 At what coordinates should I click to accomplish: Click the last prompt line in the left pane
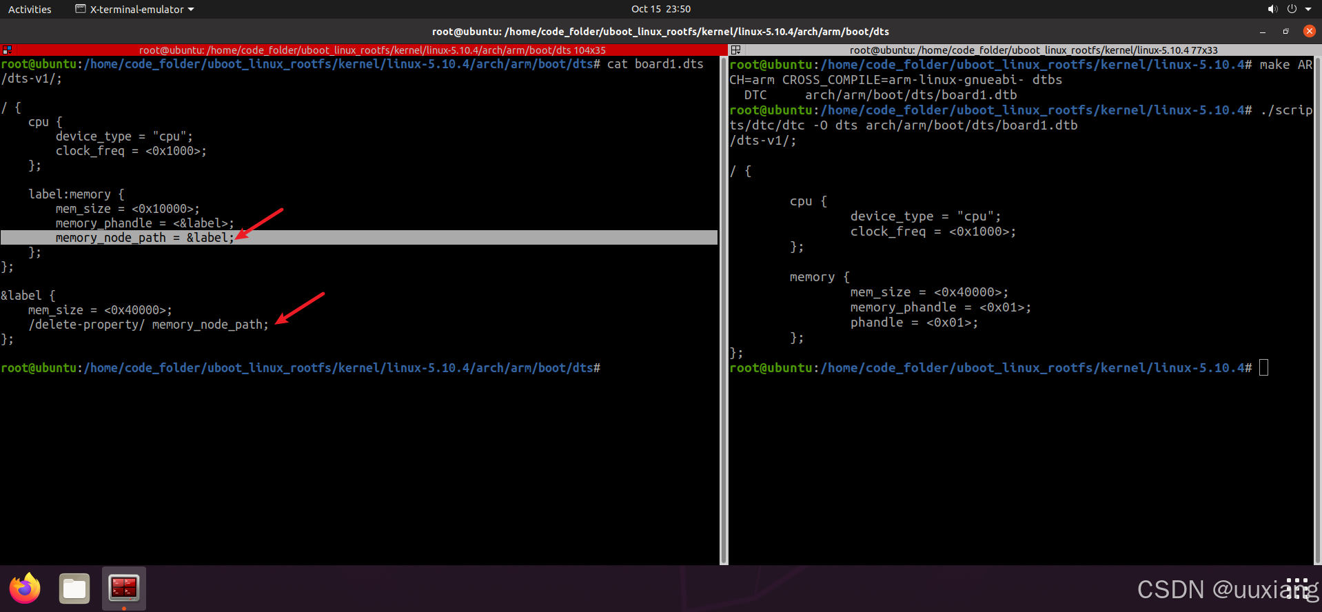301,368
